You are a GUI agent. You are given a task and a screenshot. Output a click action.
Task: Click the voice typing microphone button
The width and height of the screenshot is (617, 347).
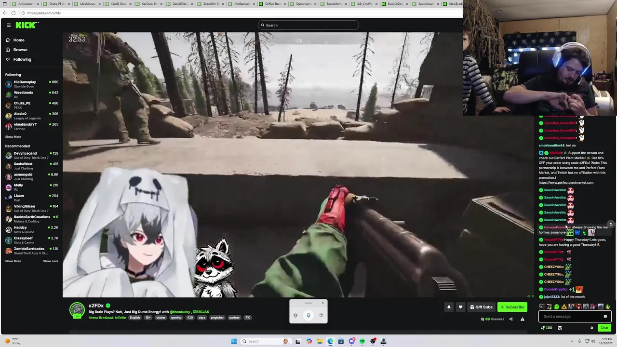click(308, 315)
